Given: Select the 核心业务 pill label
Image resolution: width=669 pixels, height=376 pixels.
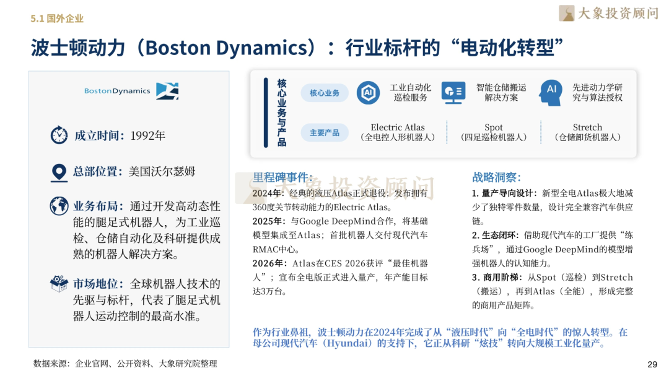Looking at the screenshot, I should pyautogui.click(x=324, y=93).
